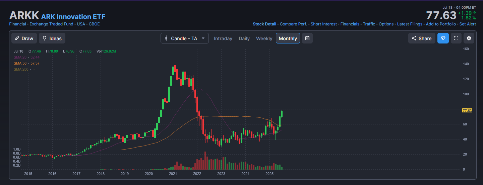
Task: Open the Traffic page
Action: pos(369,24)
